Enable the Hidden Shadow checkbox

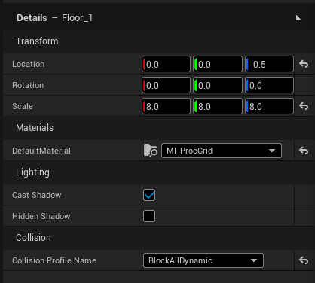[x=149, y=216]
